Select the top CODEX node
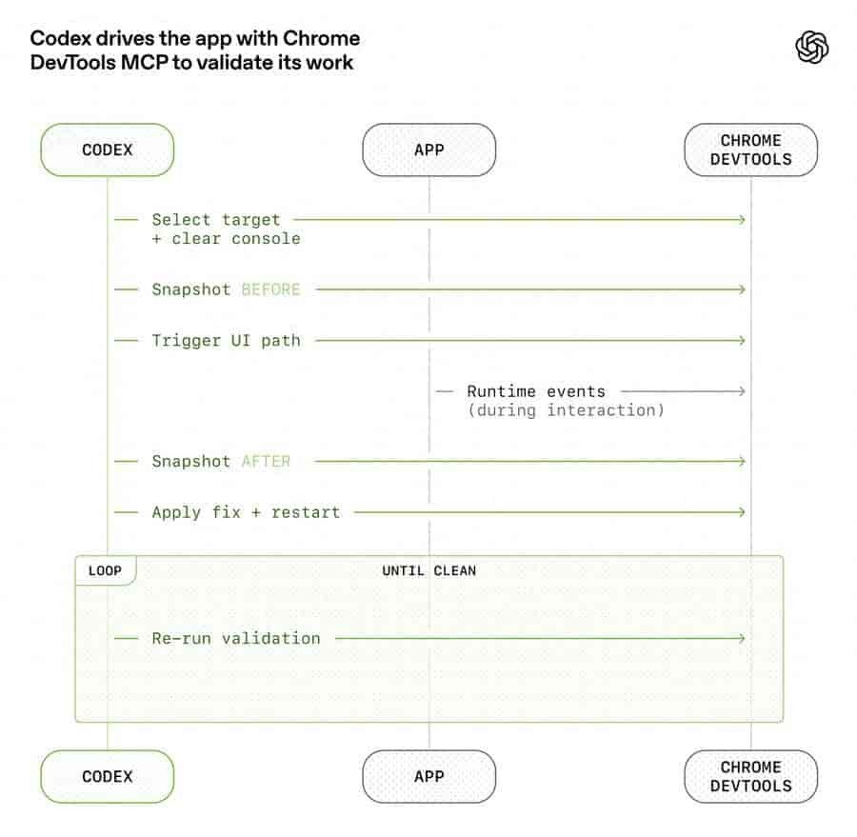This screenshot has width=857, height=837. (107, 149)
